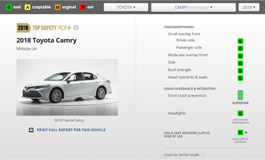
Task: Click the info icon next to recalls
Action: [202, 155]
